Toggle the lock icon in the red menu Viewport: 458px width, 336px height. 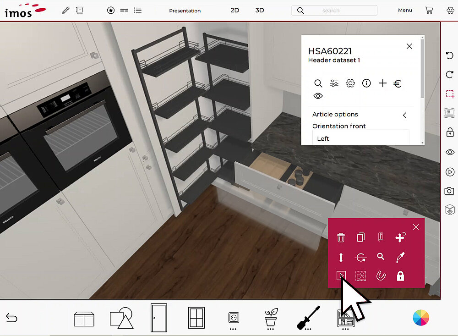400,275
